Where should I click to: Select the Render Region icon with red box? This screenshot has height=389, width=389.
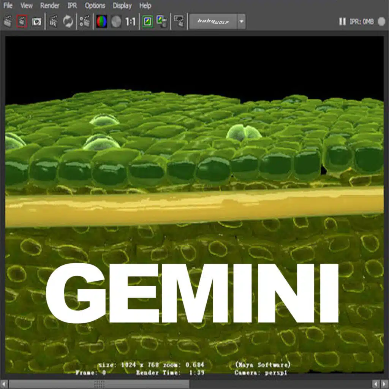22,22
